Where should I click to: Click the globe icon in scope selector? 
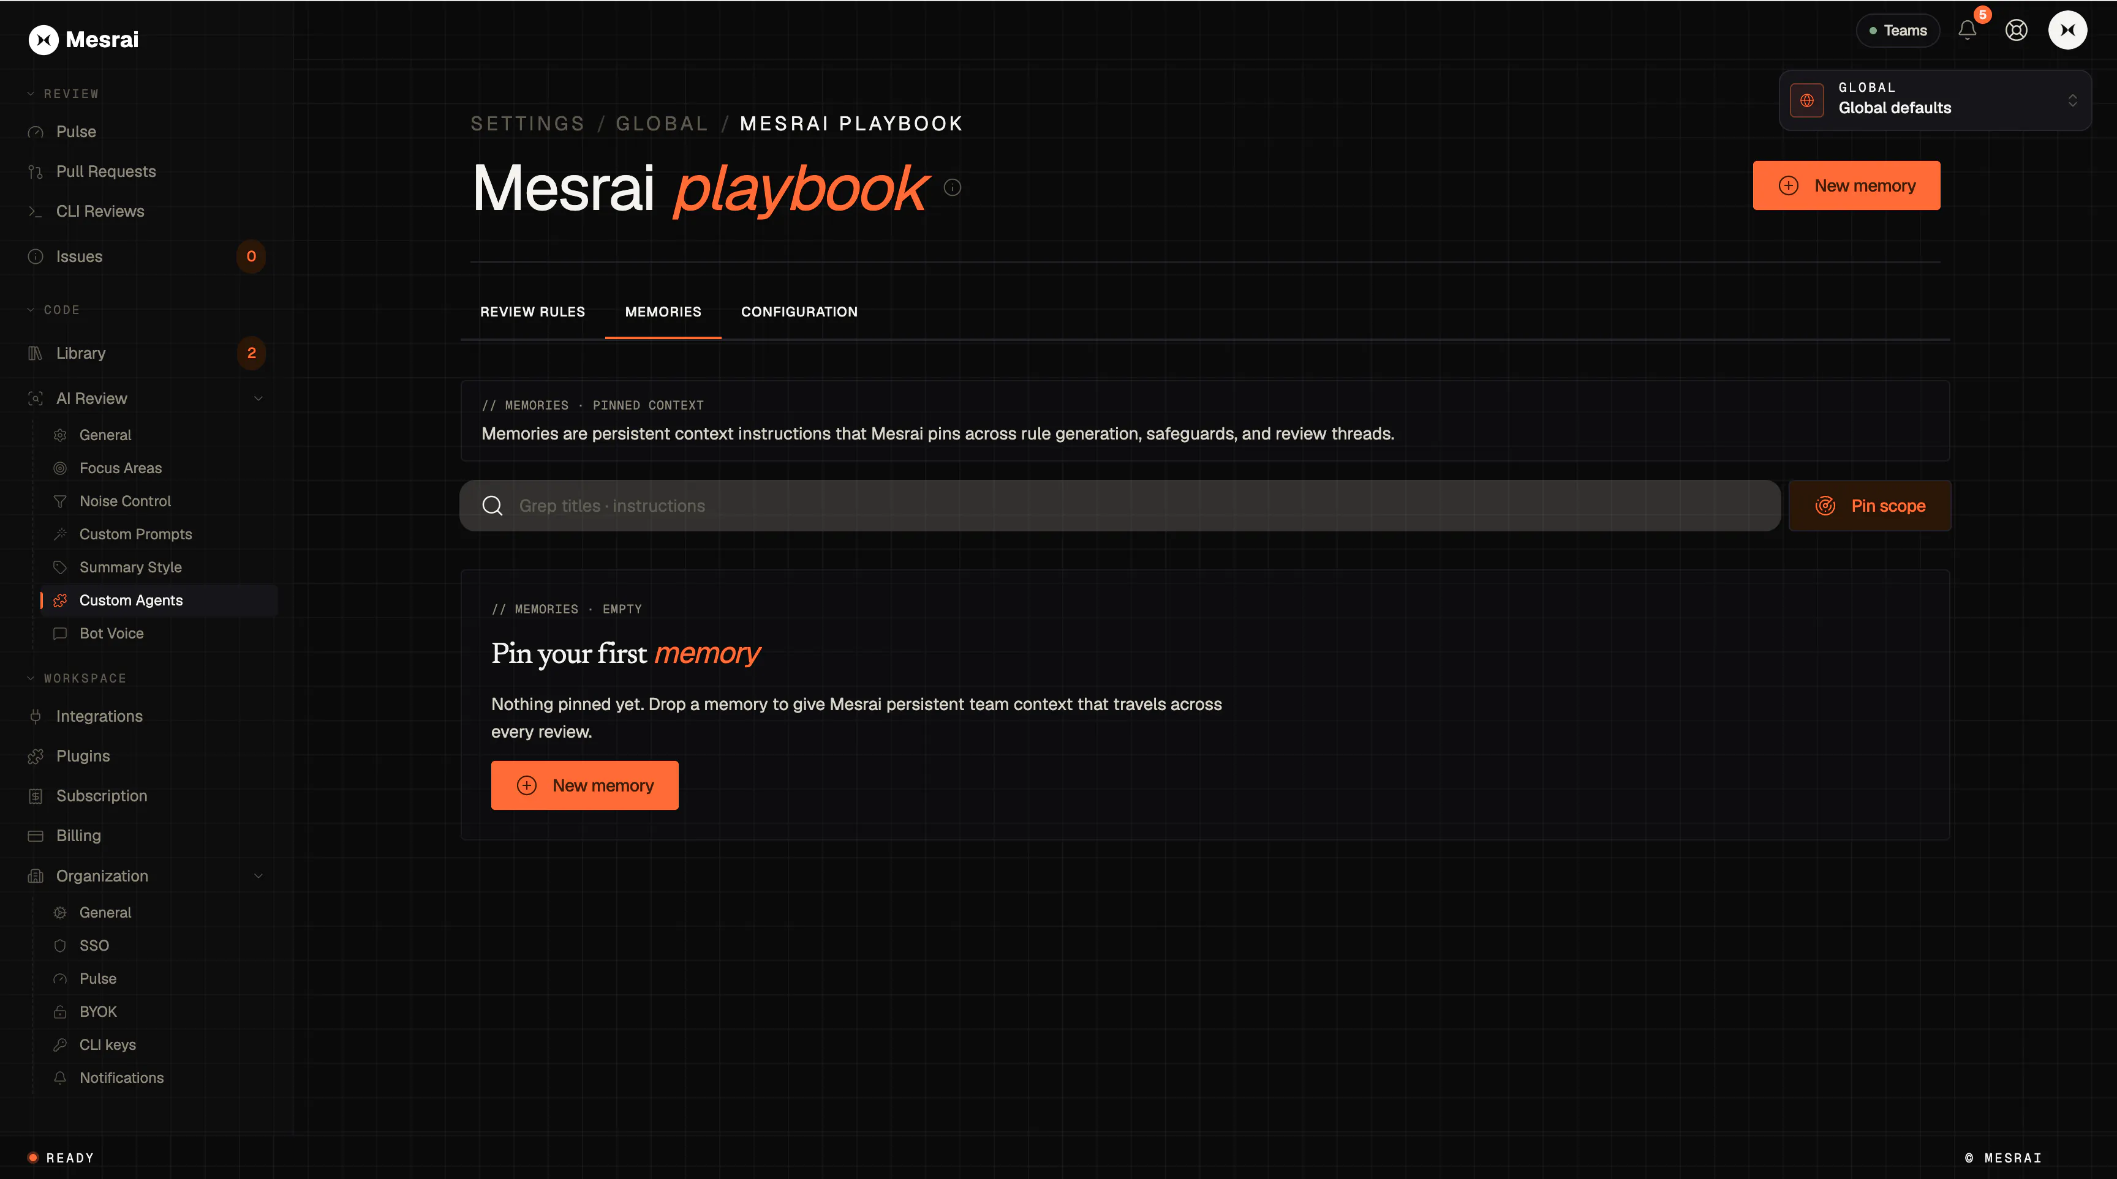point(1807,100)
